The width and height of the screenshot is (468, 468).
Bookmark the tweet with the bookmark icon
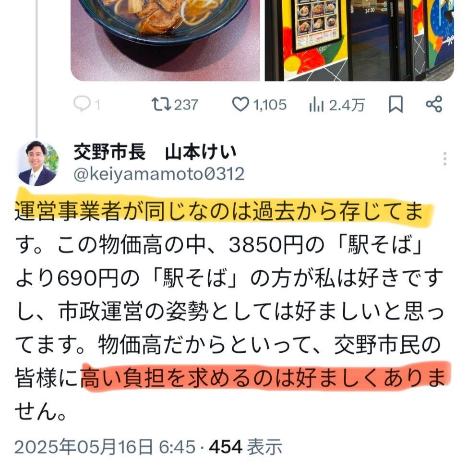coord(396,105)
